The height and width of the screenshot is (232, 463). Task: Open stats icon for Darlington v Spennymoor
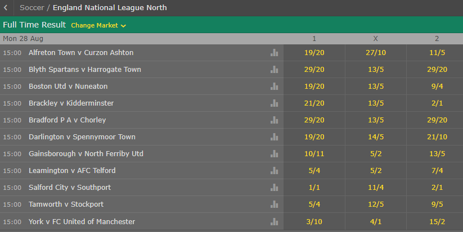[x=274, y=137]
